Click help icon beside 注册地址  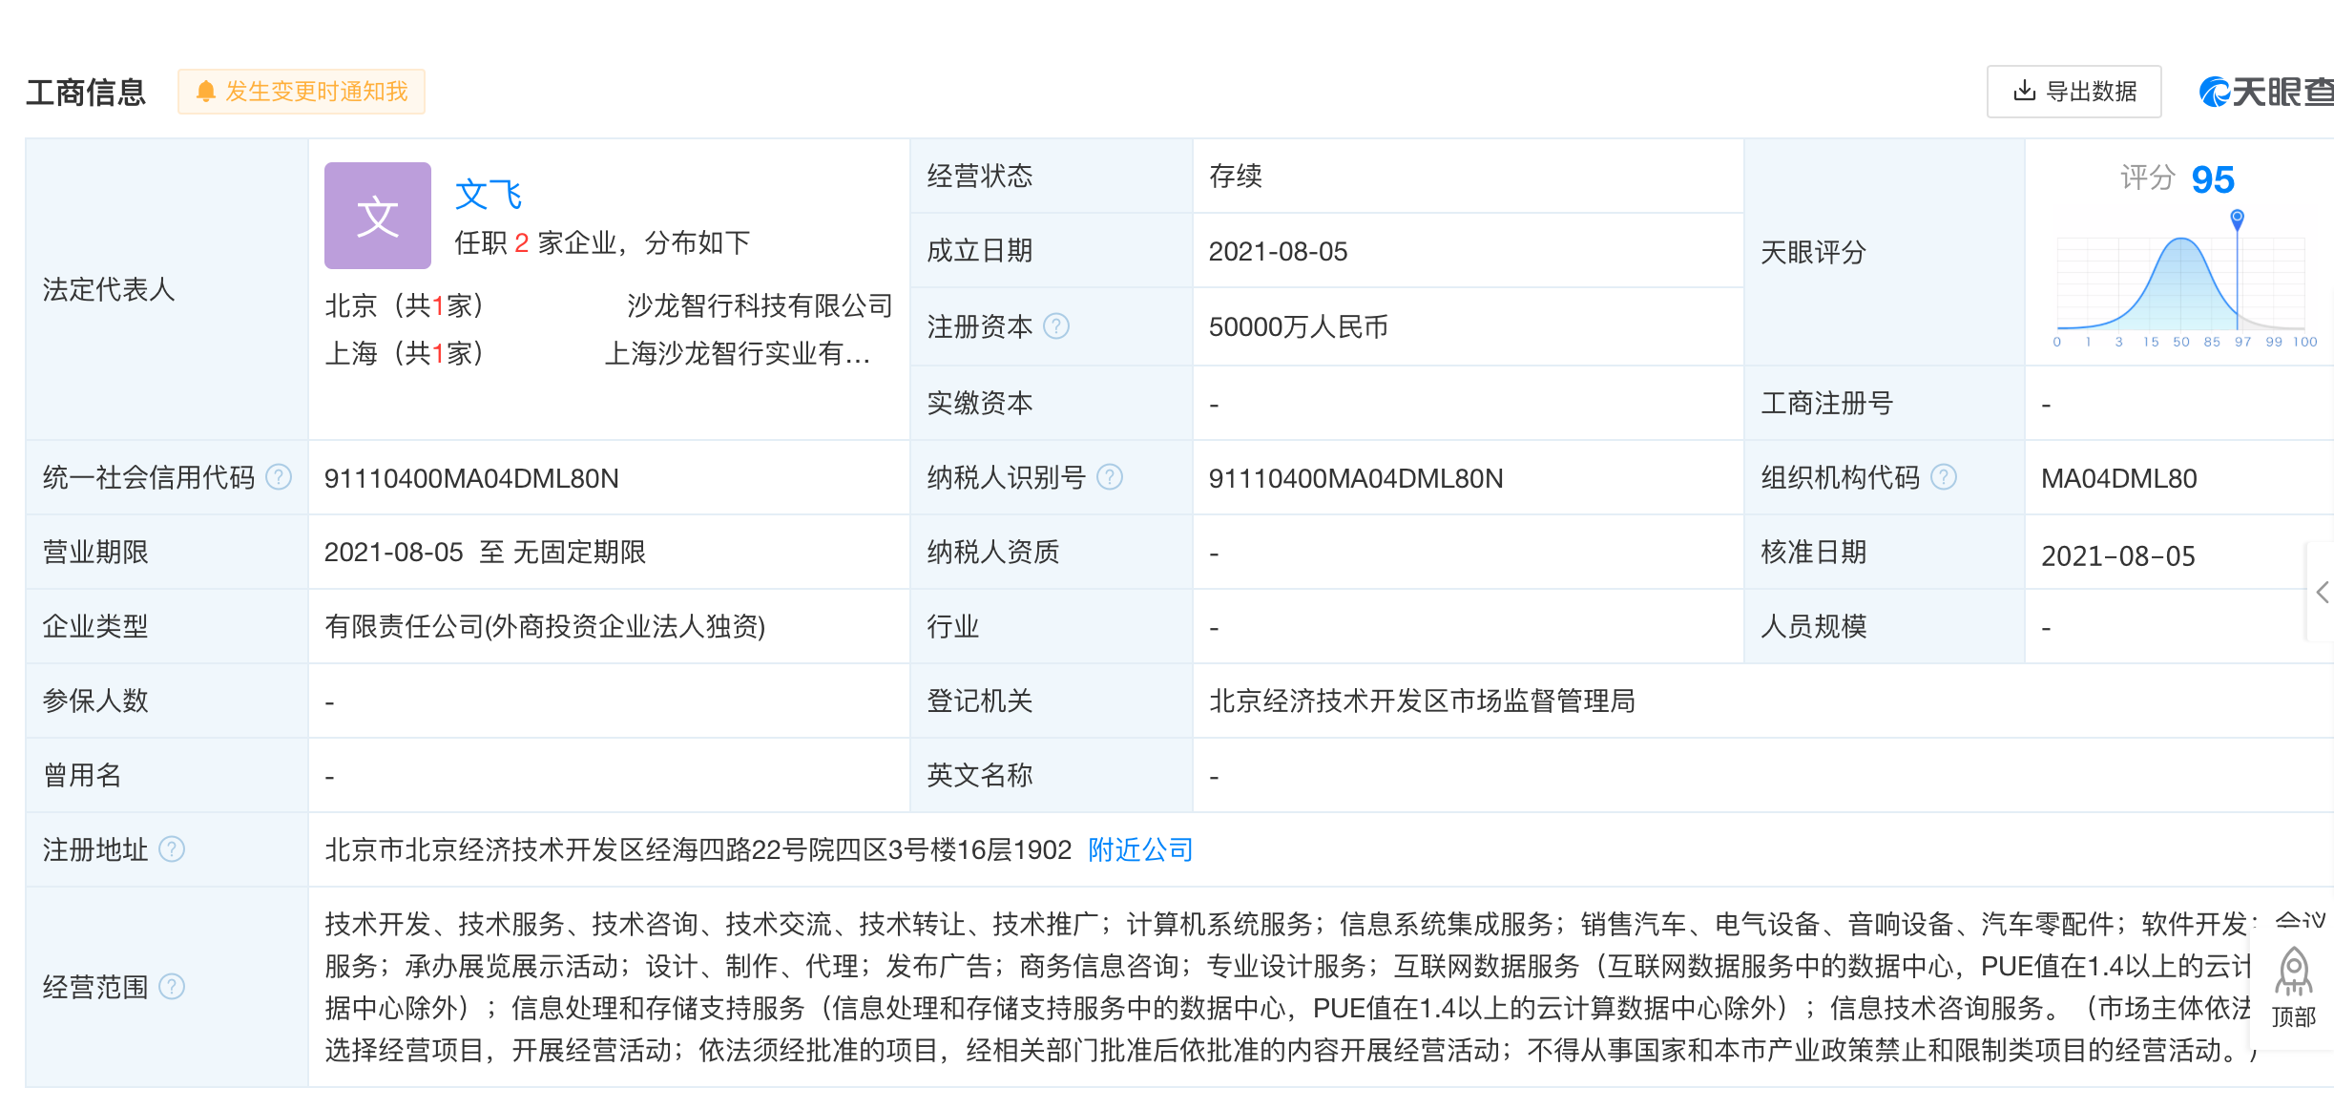172,849
